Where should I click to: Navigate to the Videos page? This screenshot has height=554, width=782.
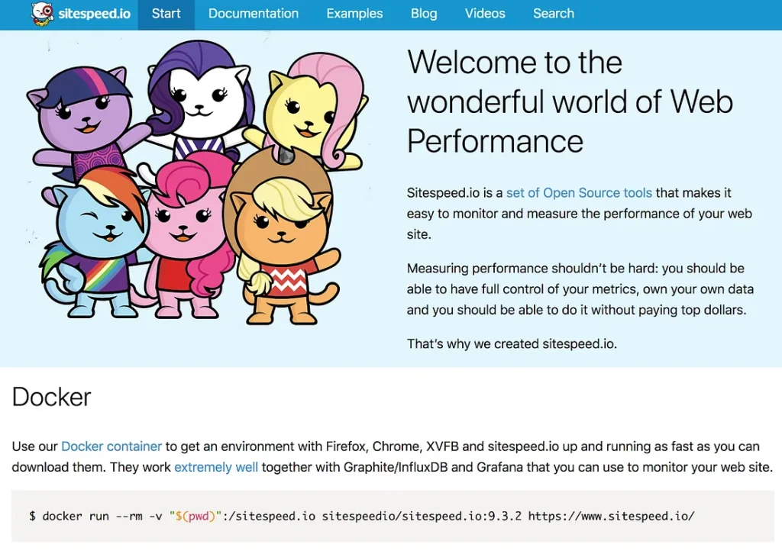485,14
